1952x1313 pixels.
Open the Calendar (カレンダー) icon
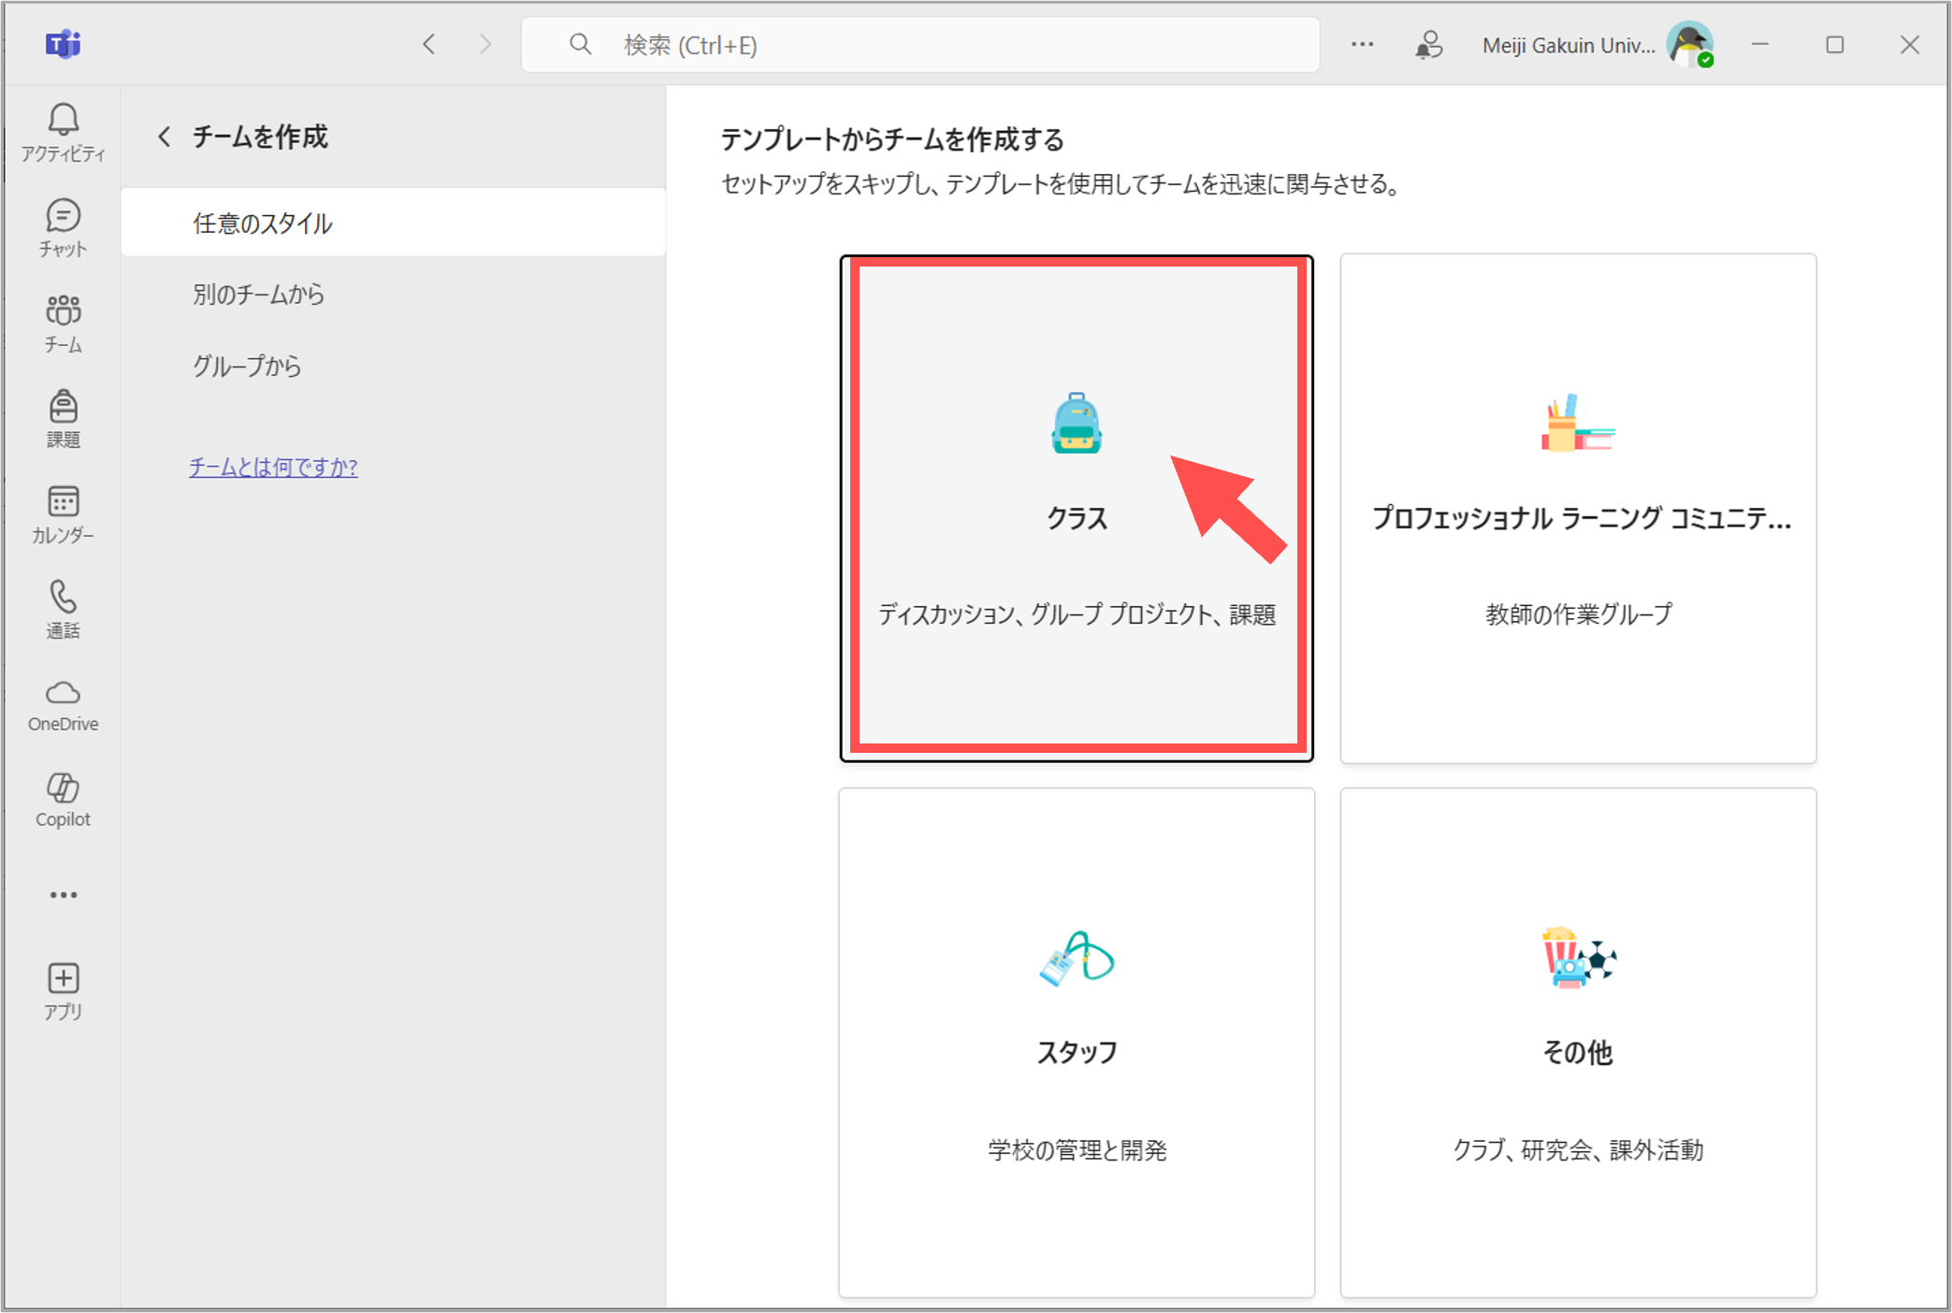click(x=63, y=513)
